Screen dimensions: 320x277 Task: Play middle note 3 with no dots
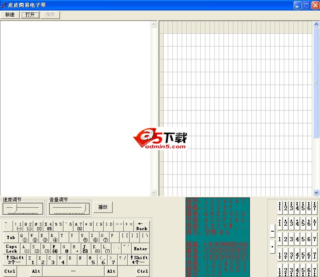(291, 239)
